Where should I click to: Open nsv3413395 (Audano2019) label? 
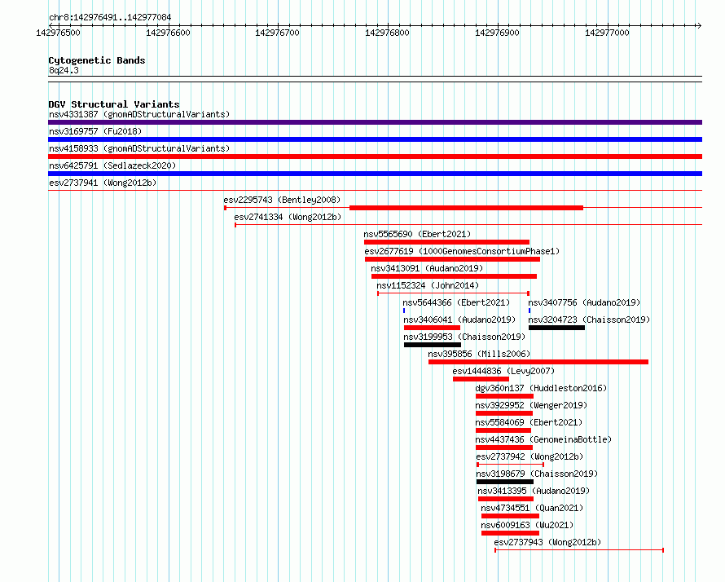point(534,491)
